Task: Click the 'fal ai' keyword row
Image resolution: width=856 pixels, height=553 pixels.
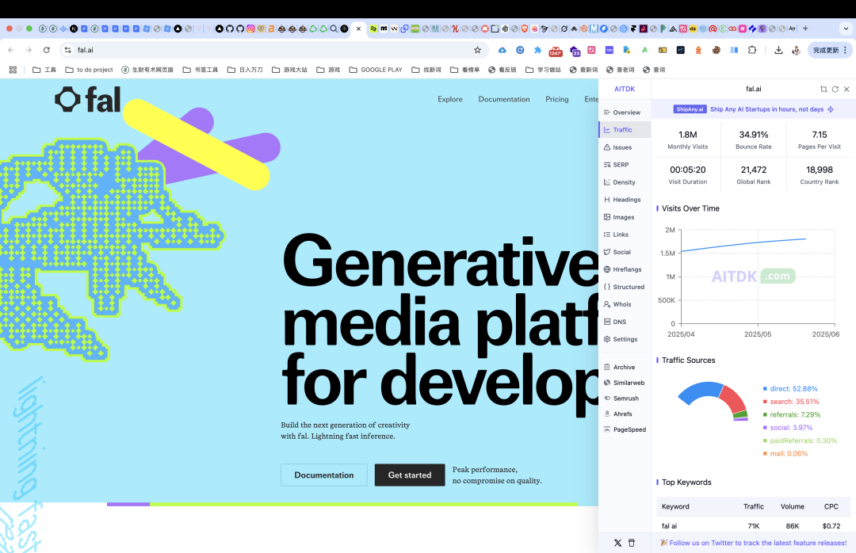Action: point(754,526)
